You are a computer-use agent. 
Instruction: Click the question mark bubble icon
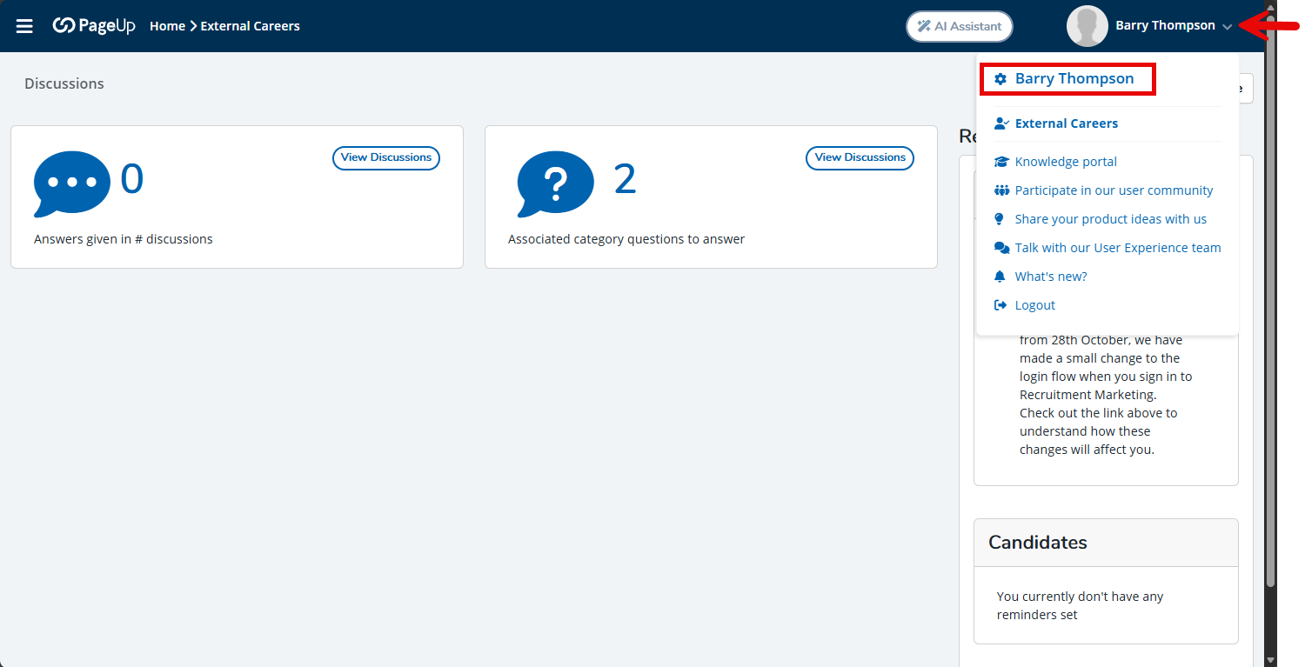[555, 183]
